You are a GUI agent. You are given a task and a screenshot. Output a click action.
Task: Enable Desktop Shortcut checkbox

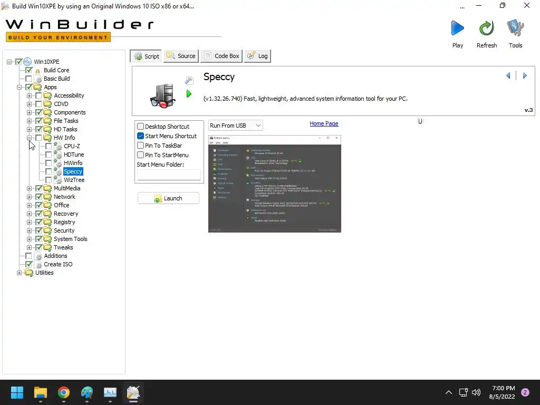click(140, 127)
